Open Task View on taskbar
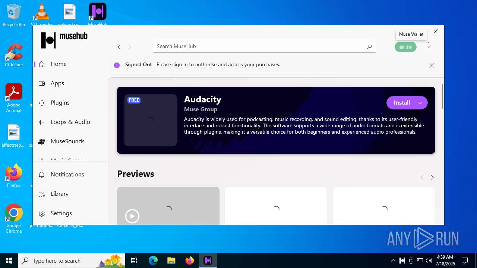This screenshot has height=268, width=477. click(134, 261)
